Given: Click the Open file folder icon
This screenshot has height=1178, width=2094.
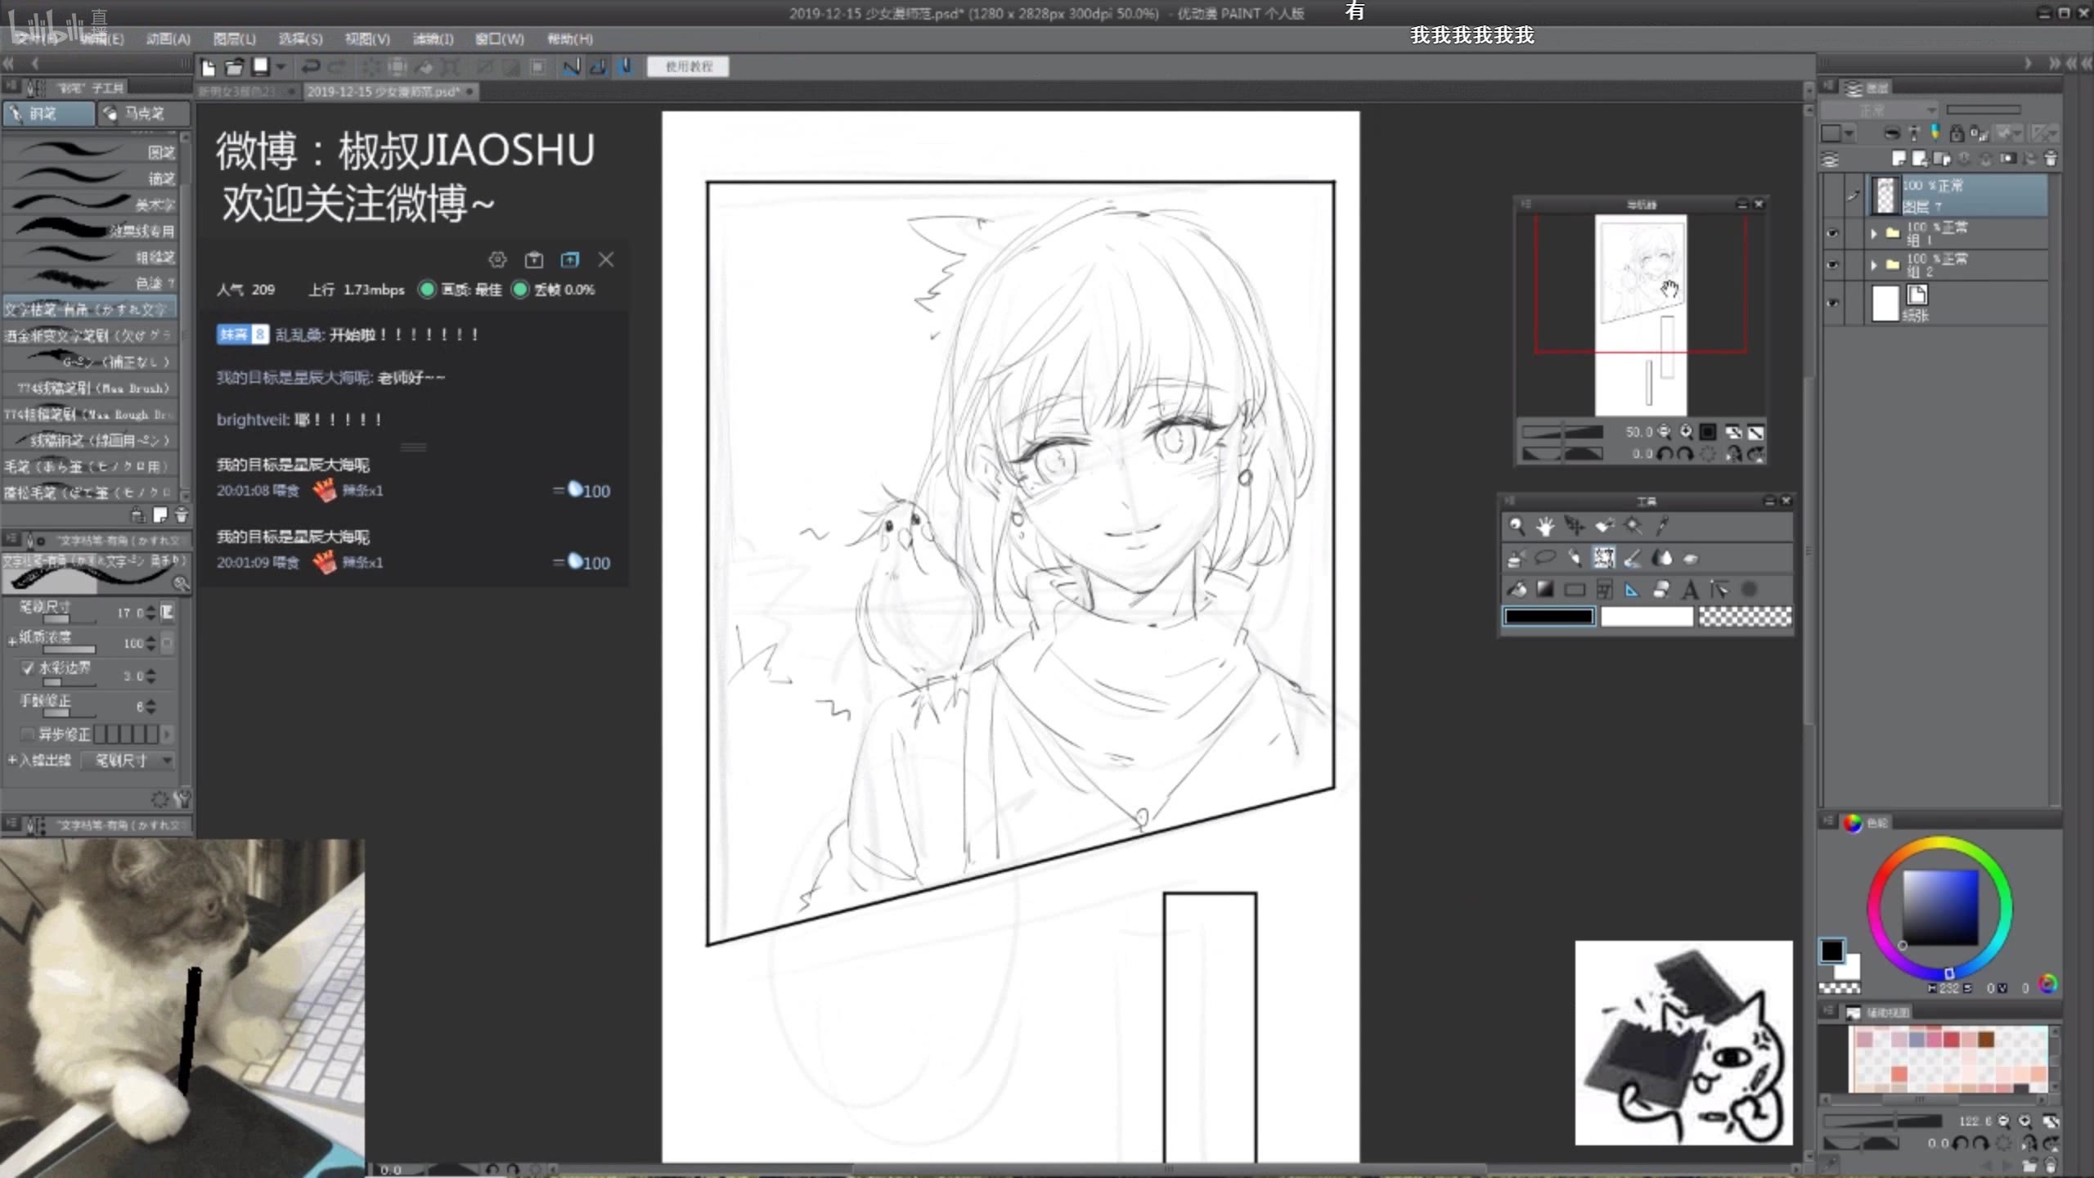Looking at the screenshot, I should click(235, 67).
